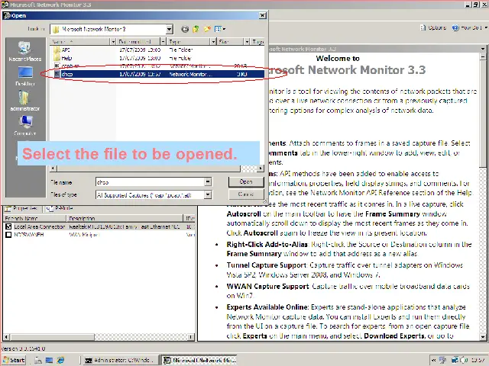Image resolution: width=489 pixels, height=366 pixels.
Task: Show hidden system tray icons
Action: coord(433,360)
